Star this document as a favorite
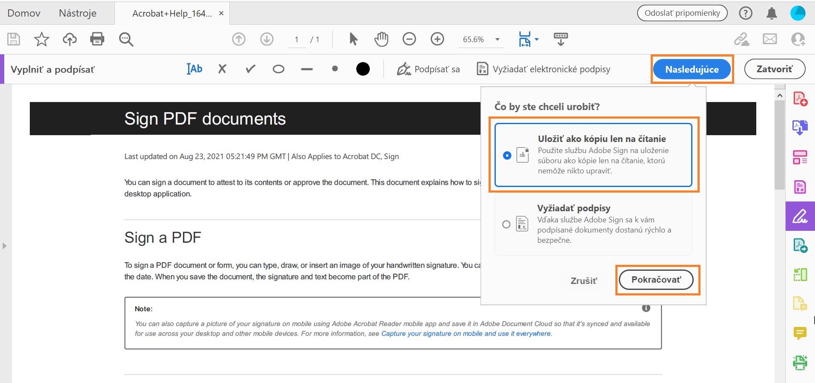The image size is (815, 383). (41, 39)
